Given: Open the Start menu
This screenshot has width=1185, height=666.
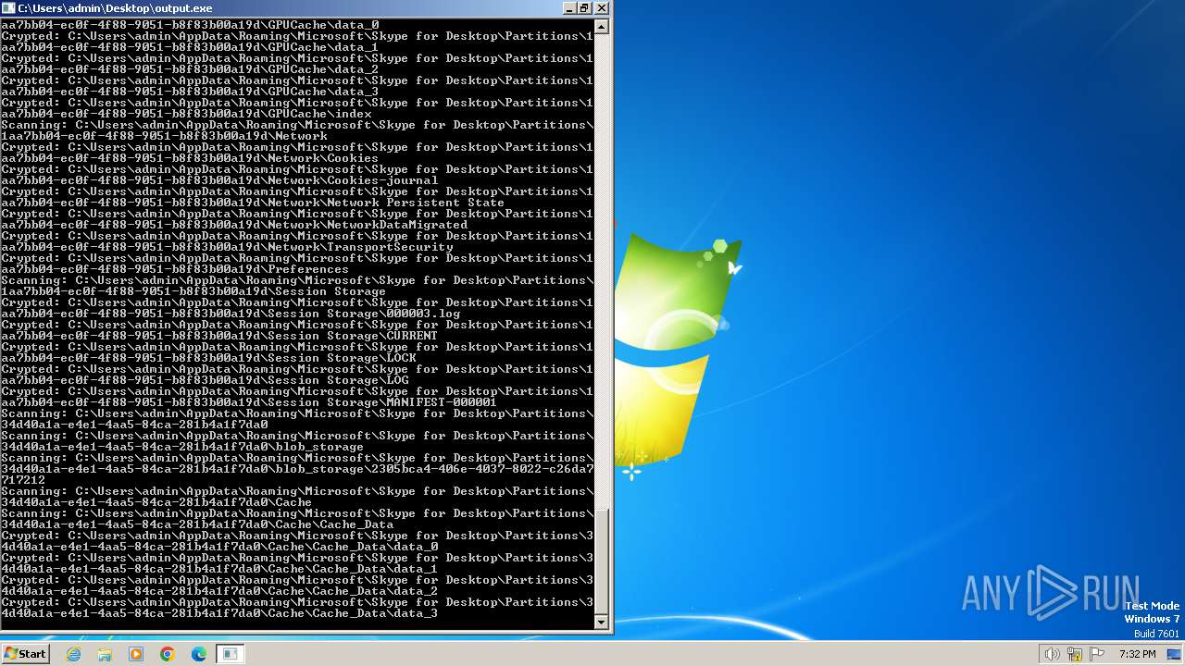Looking at the screenshot, I should coord(25,654).
